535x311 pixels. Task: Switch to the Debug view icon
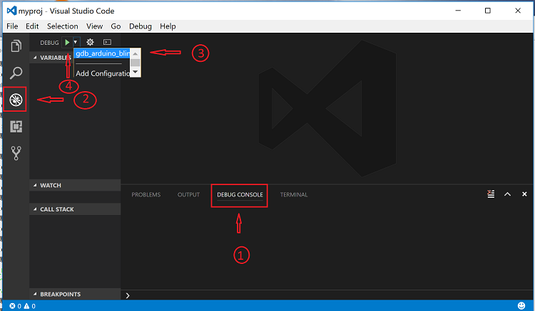coord(15,100)
